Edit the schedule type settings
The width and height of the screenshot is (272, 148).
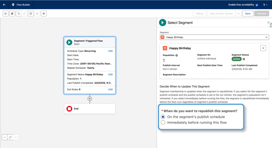tap(110, 51)
